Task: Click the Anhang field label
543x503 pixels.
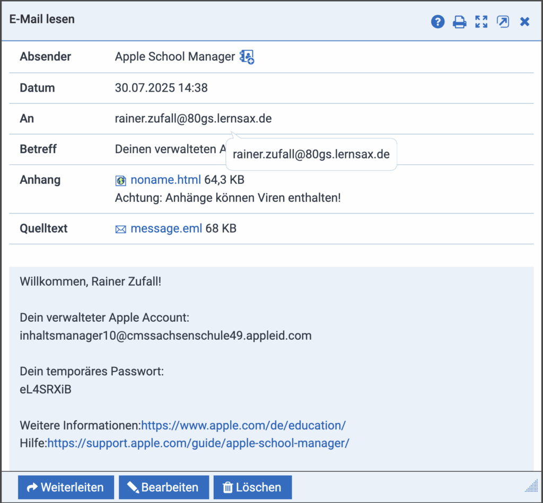Action: [40, 180]
